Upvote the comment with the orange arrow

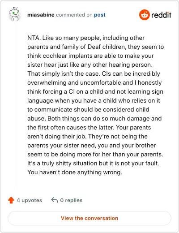pyautogui.click(x=11, y=200)
